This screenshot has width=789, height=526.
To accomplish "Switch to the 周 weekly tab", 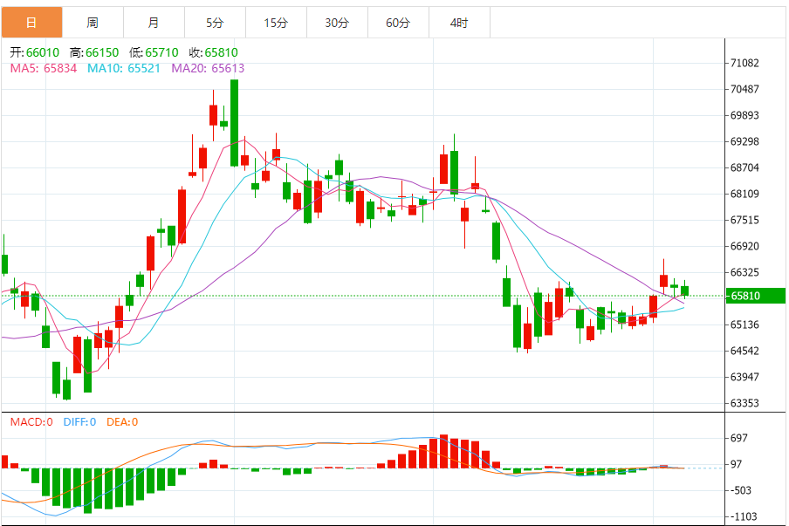I will (x=93, y=23).
